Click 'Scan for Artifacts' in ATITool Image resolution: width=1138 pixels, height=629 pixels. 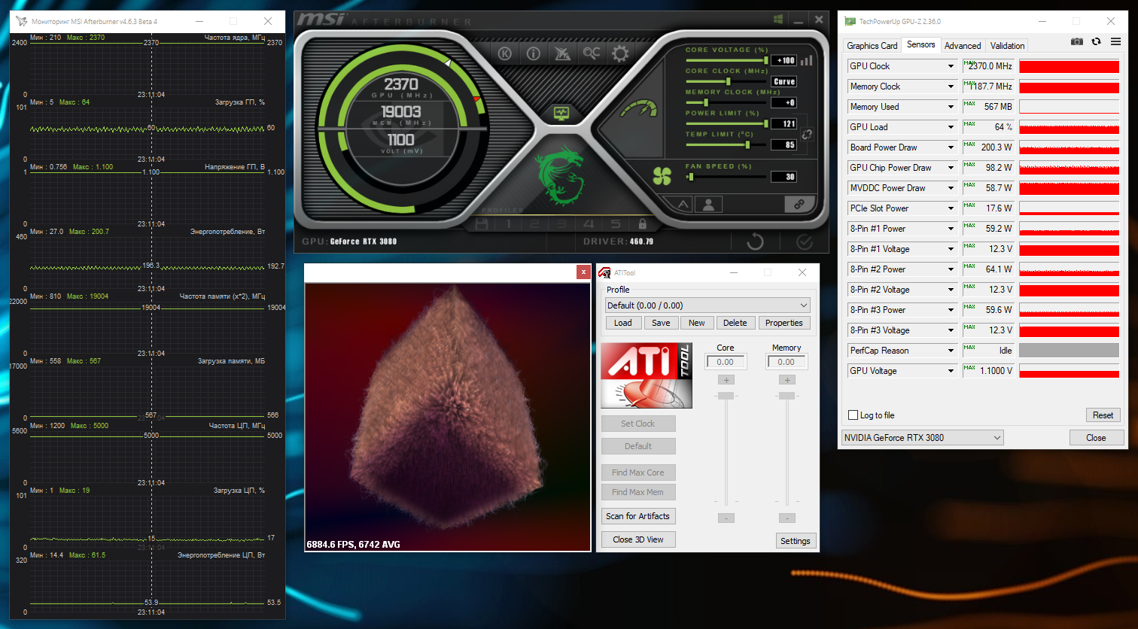pyautogui.click(x=638, y=516)
